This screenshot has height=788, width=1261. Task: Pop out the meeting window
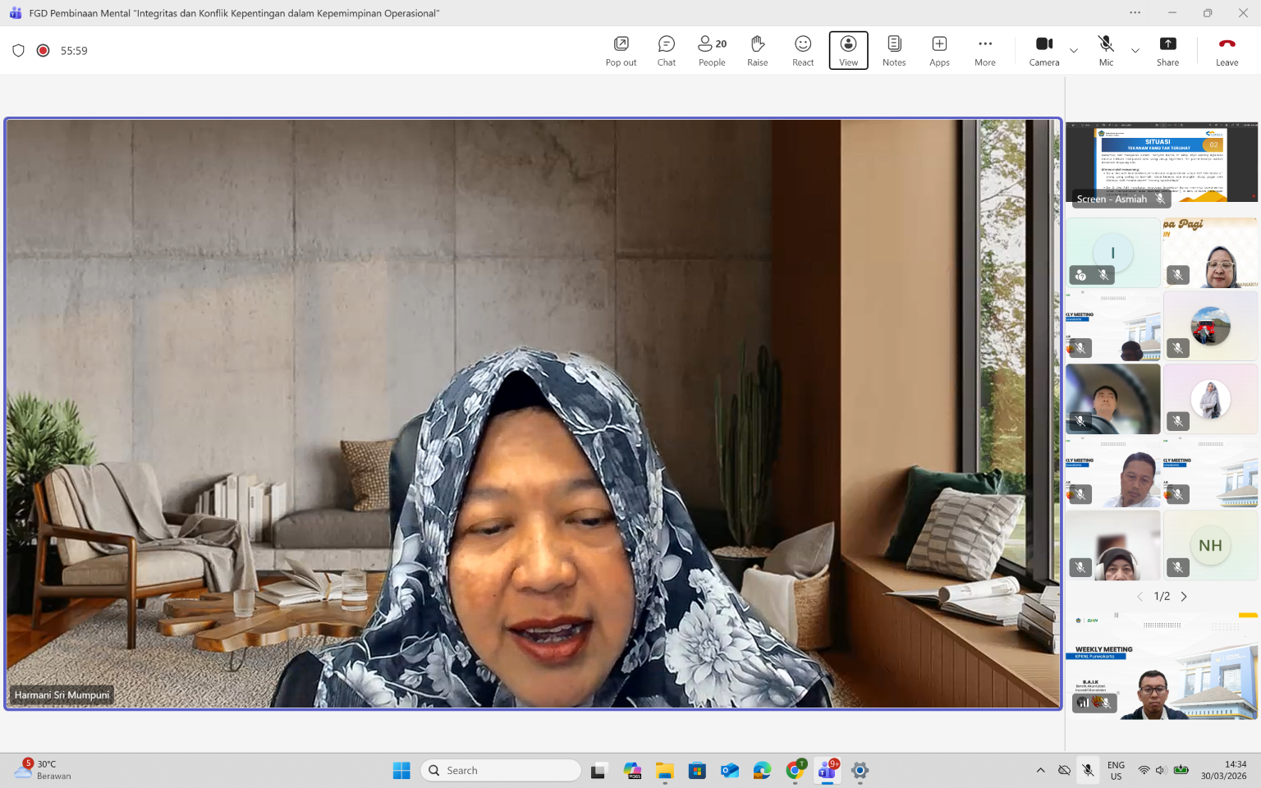pyautogui.click(x=621, y=51)
